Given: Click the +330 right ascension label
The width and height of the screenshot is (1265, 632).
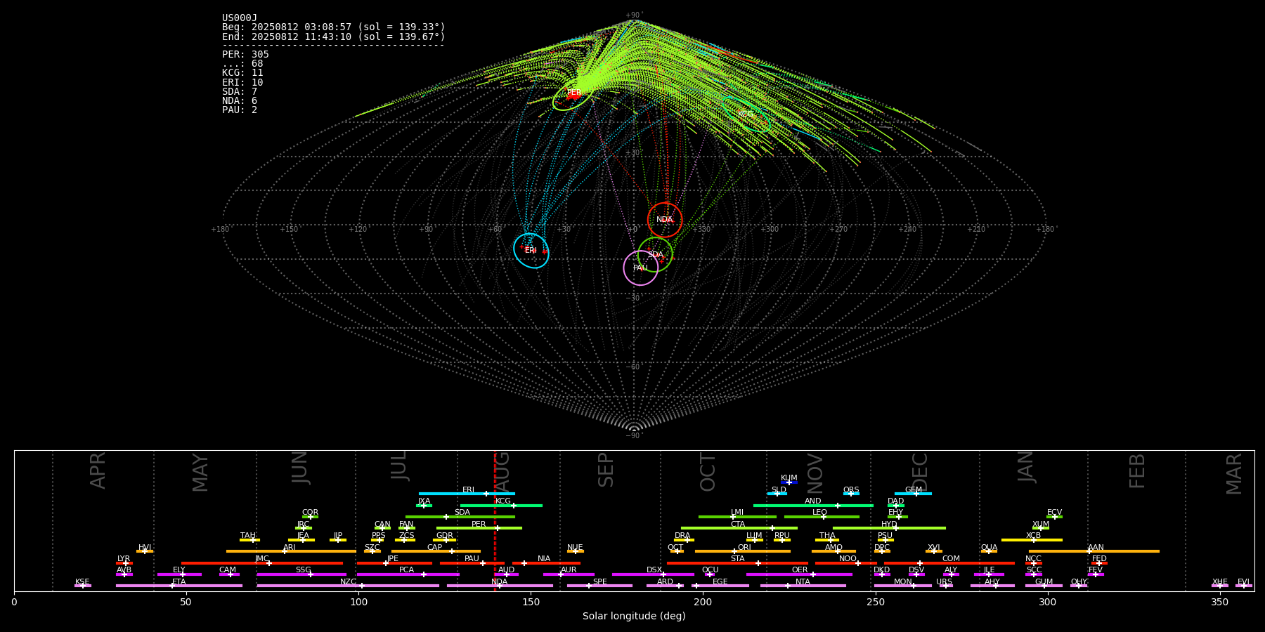Looking at the screenshot, I should [701, 230].
